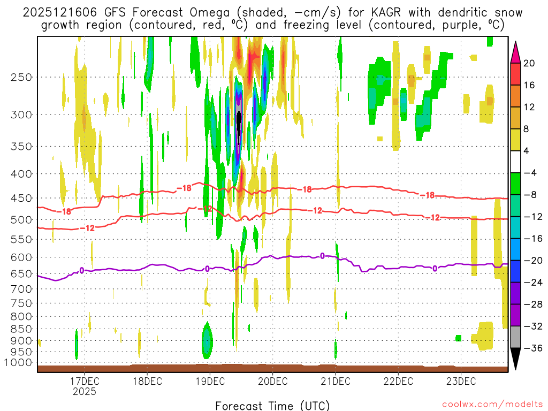The image size is (548, 411).
Task: Click the green swatch in the color bar, between ticks -4 and -8
Action: tap(515, 184)
